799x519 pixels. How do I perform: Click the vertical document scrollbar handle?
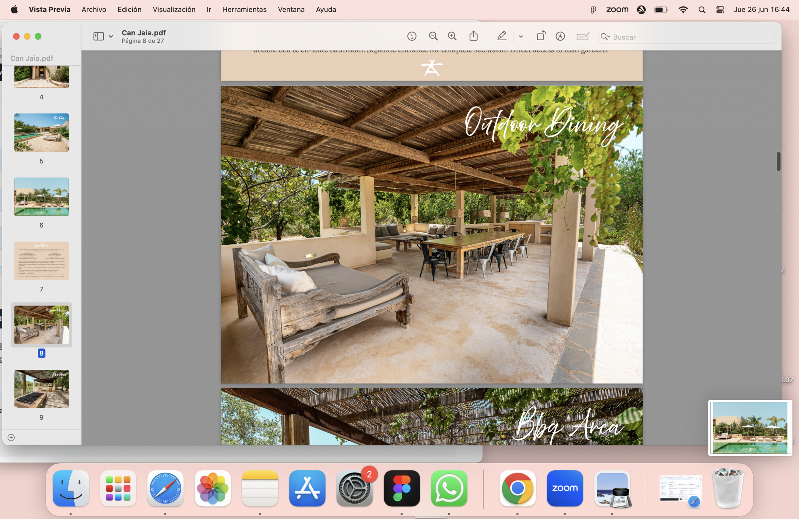pos(778,161)
